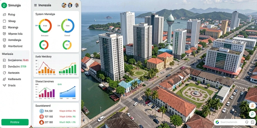Viewport: 257px width, 128px height.
Task: Click the 7/4 /00 list value
Action: click(48, 111)
